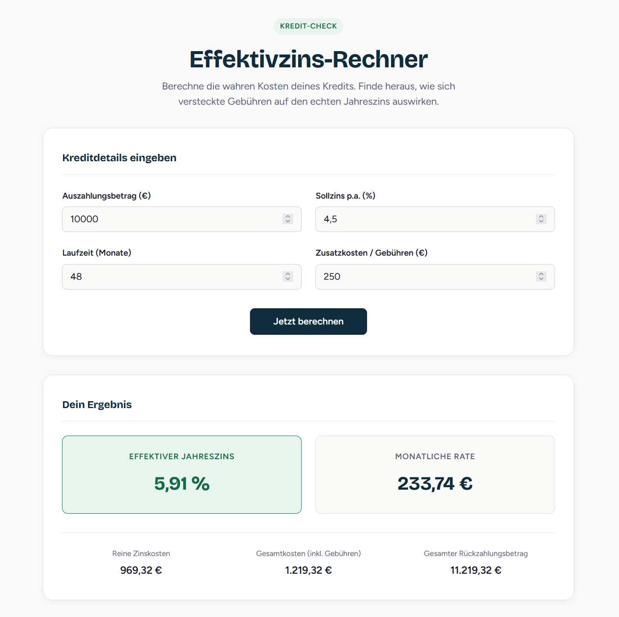Click the Gesamtkosten (inkl. Gebühren) amount

tap(309, 570)
